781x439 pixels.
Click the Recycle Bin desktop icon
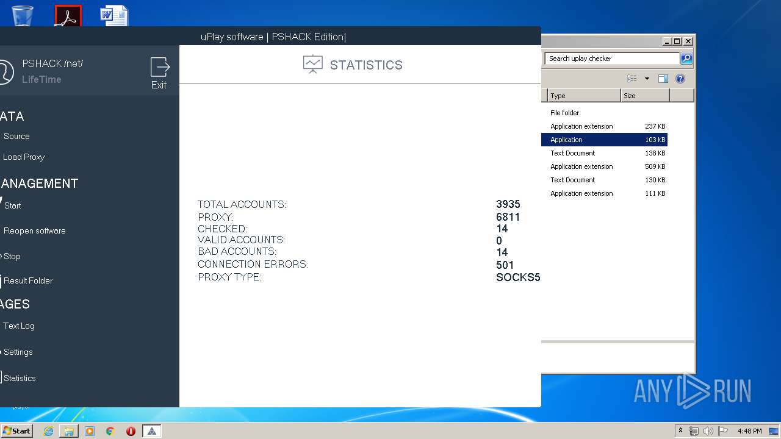[x=23, y=15]
